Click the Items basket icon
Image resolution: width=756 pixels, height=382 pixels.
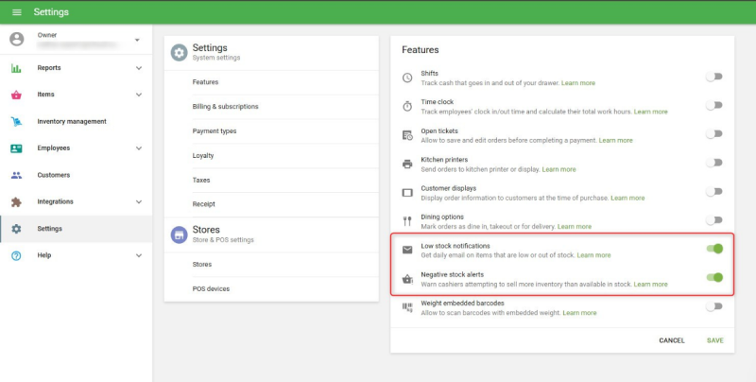pyautogui.click(x=16, y=95)
